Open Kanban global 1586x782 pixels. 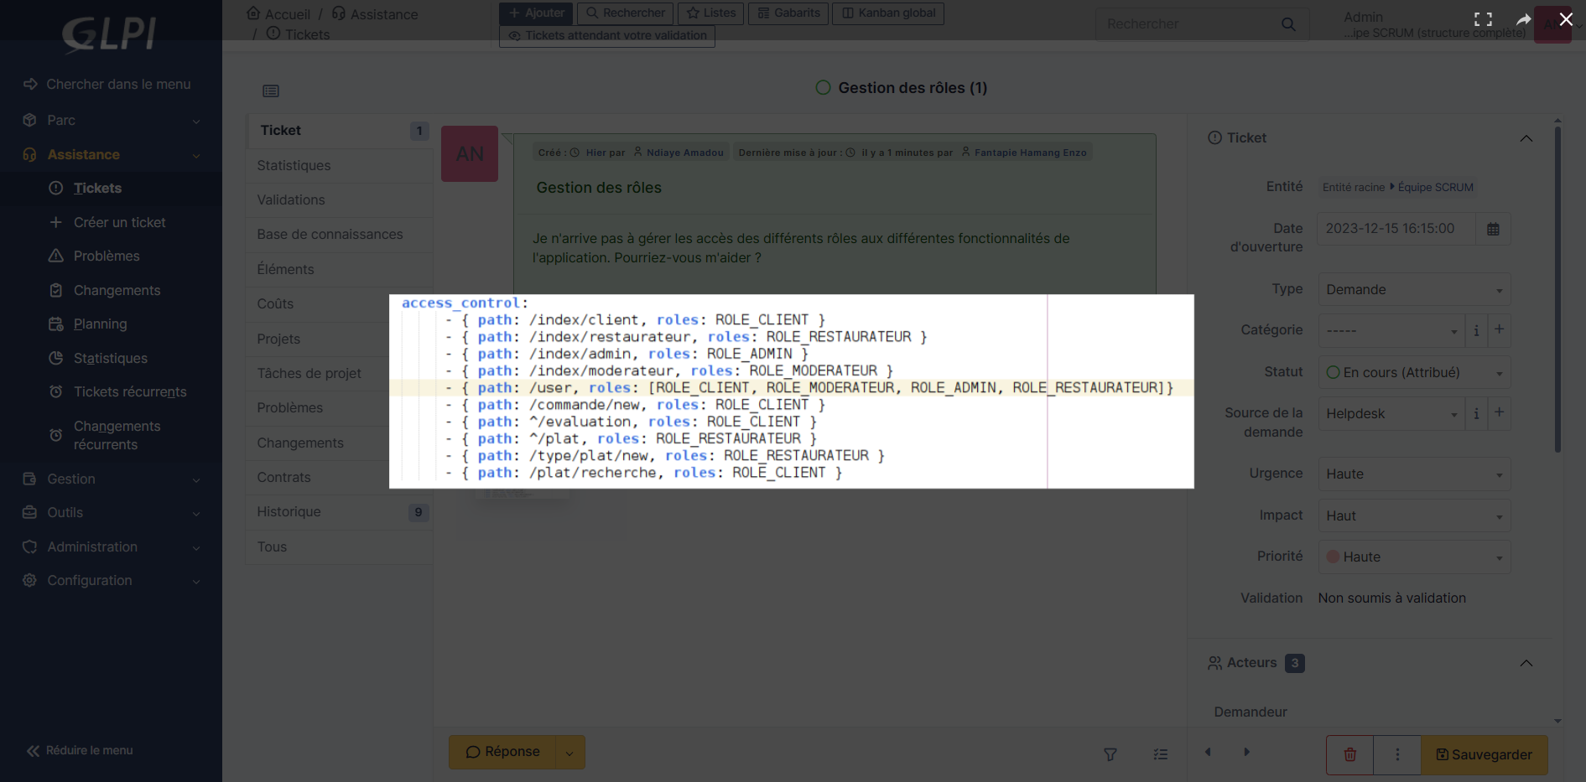tap(888, 13)
